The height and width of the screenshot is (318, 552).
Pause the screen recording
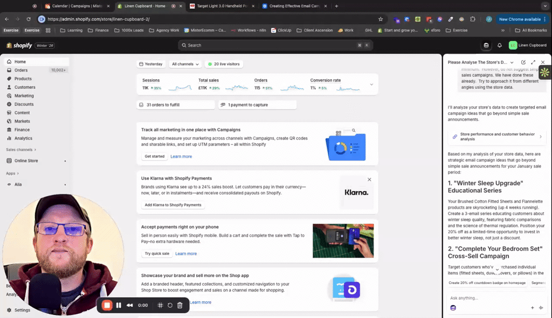coord(119,305)
